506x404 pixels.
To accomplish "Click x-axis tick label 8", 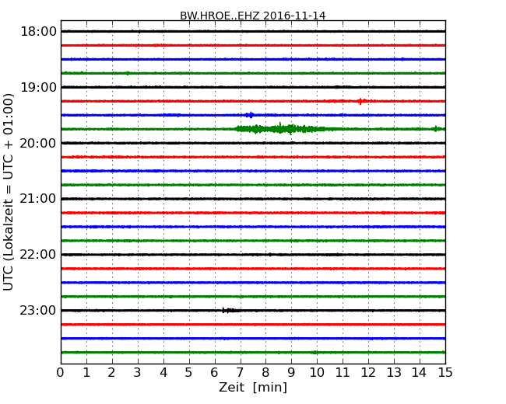I will tap(265, 372).
